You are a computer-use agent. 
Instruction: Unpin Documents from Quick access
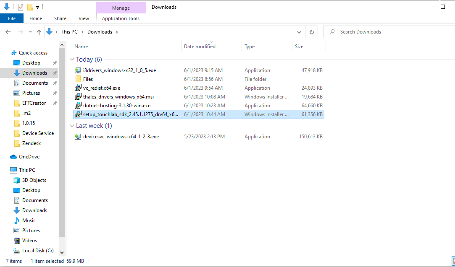pyautogui.click(x=55, y=83)
